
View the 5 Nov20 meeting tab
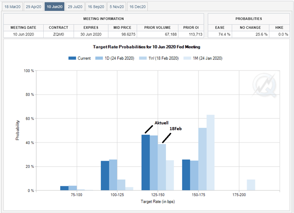(117, 6)
